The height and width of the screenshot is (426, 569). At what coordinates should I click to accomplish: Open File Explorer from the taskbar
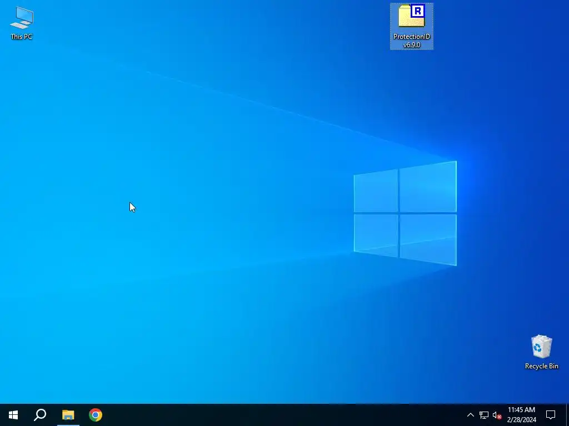pyautogui.click(x=68, y=415)
